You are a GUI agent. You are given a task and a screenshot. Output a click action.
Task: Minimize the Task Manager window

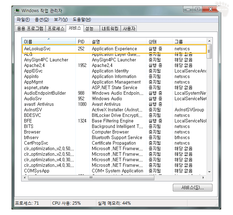coord(188,9)
